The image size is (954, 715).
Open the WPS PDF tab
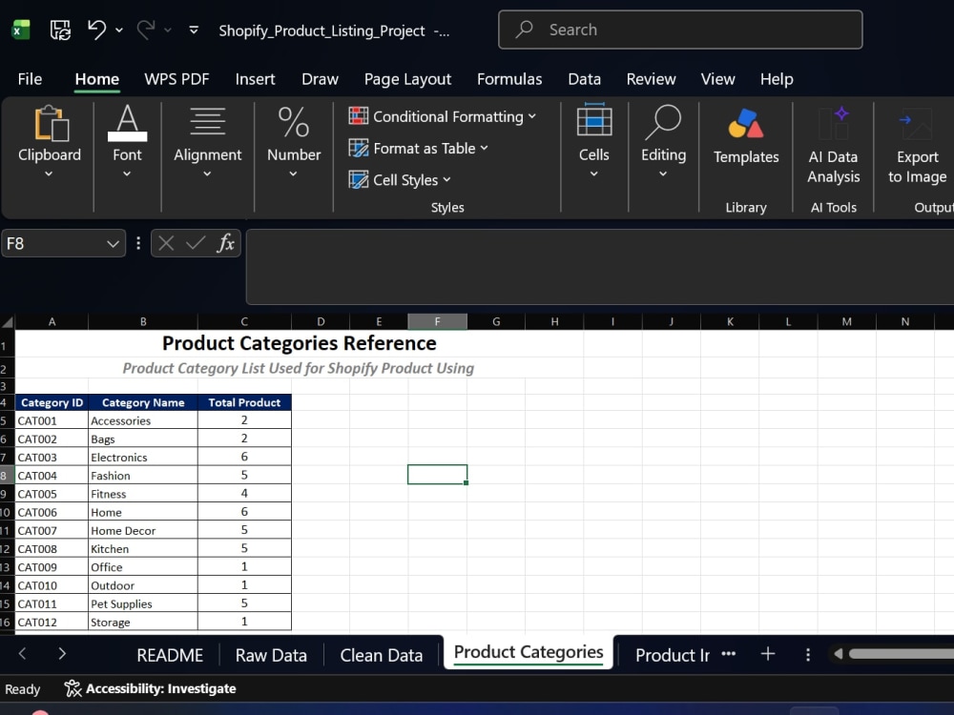(x=176, y=79)
